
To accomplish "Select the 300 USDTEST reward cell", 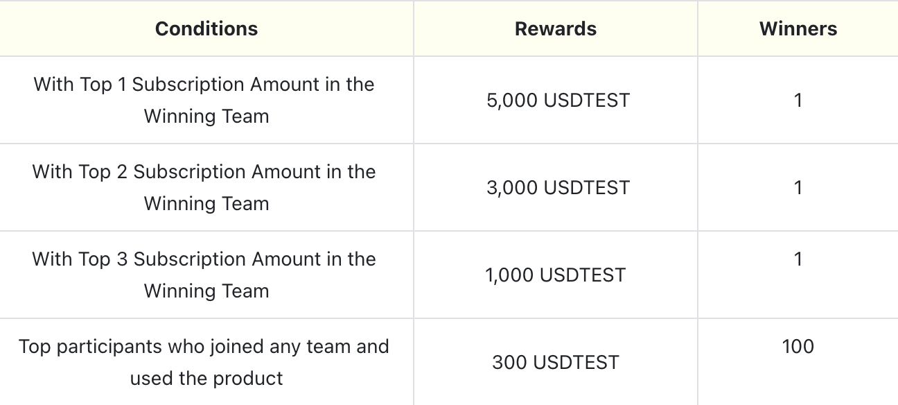I will pyautogui.click(x=556, y=362).
